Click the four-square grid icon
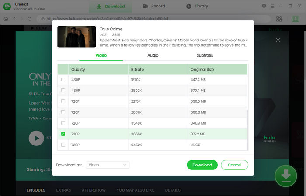This screenshot has width=306, height=196. point(279,19)
